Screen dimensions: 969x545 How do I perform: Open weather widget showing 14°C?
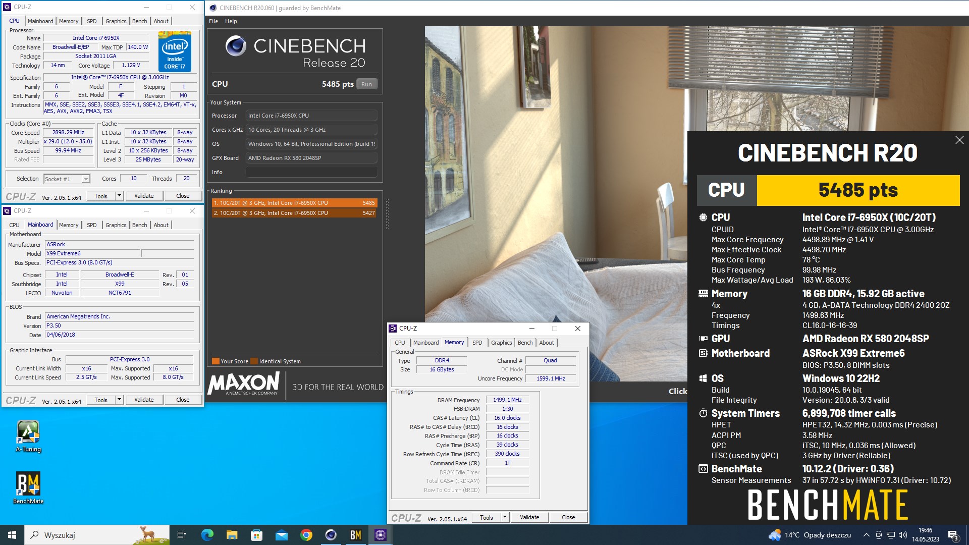[x=810, y=535]
